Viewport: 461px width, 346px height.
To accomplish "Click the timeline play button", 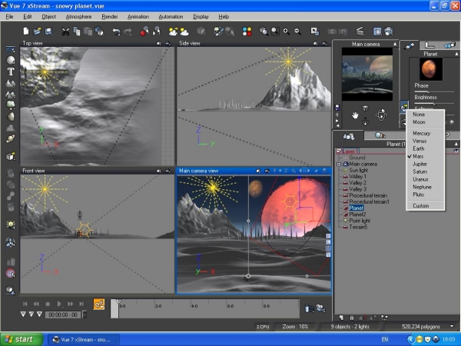I will pos(59,304).
